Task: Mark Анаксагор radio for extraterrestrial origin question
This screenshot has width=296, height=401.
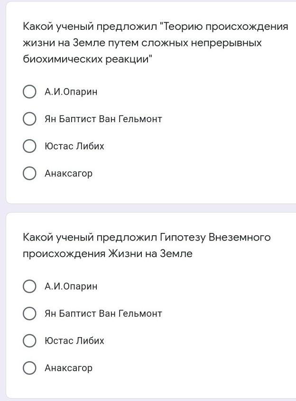Action: tap(29, 368)
